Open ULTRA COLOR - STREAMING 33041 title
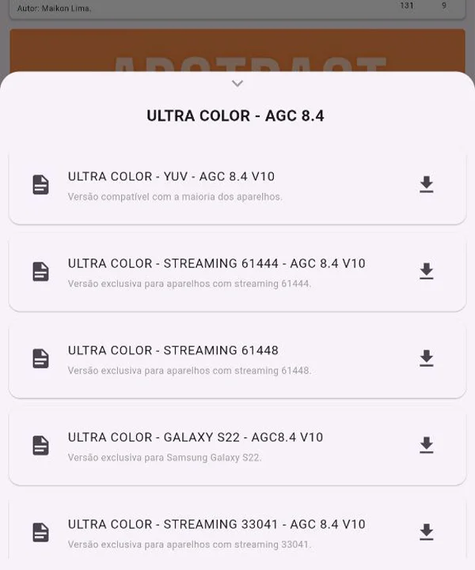The height and width of the screenshot is (570, 475). click(216, 524)
